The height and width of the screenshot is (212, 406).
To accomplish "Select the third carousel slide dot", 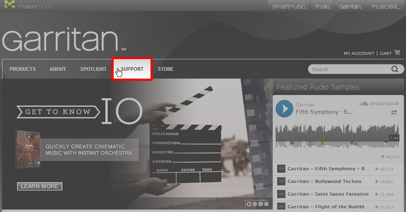I will pos(260,204).
